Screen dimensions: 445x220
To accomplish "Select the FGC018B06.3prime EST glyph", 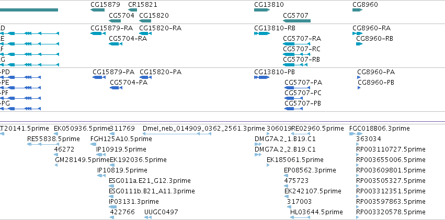I will (356, 134).
